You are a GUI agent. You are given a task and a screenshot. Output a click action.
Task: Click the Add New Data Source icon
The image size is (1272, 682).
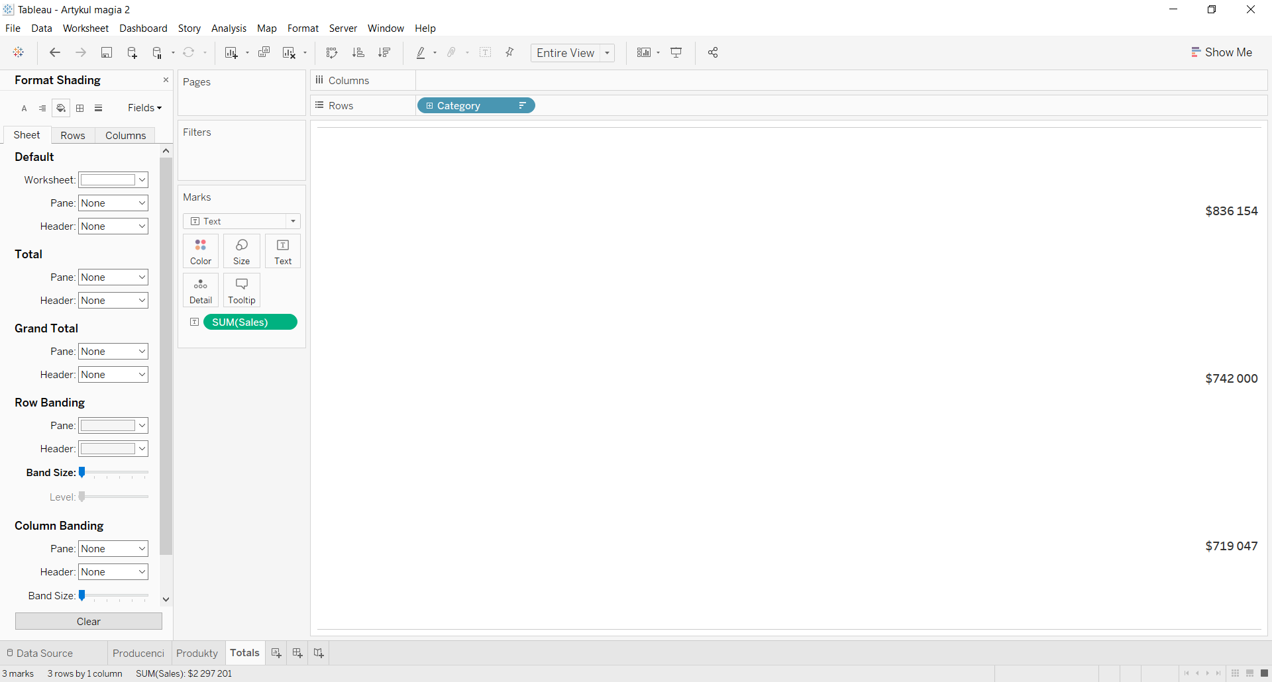tap(132, 53)
